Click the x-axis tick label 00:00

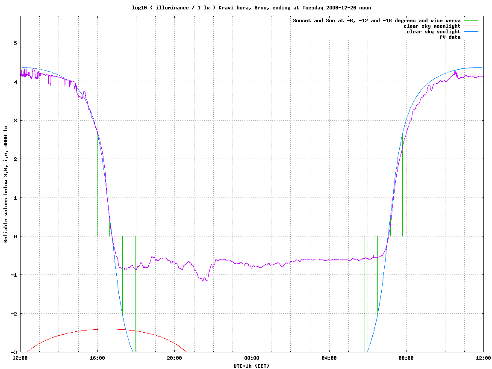pyautogui.click(x=252, y=358)
